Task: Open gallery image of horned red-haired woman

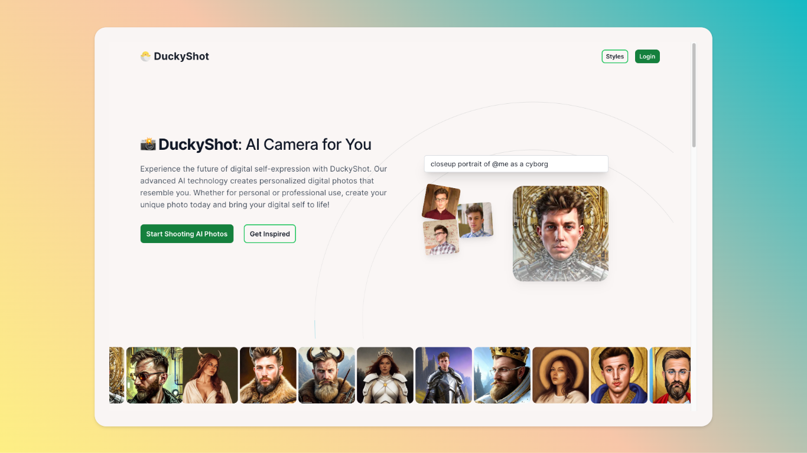Action: tap(210, 375)
